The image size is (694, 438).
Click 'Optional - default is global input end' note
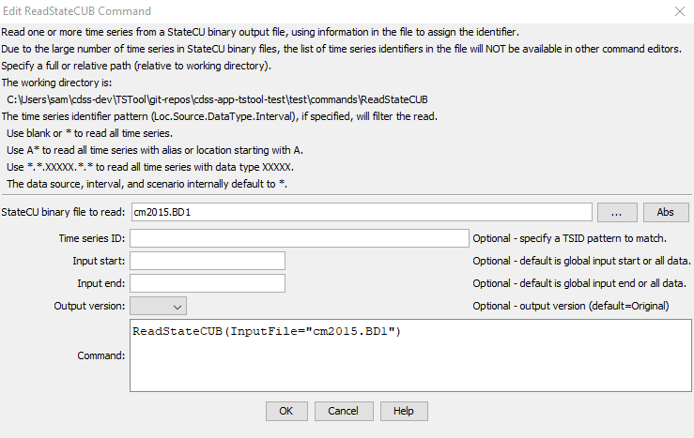coord(579,283)
